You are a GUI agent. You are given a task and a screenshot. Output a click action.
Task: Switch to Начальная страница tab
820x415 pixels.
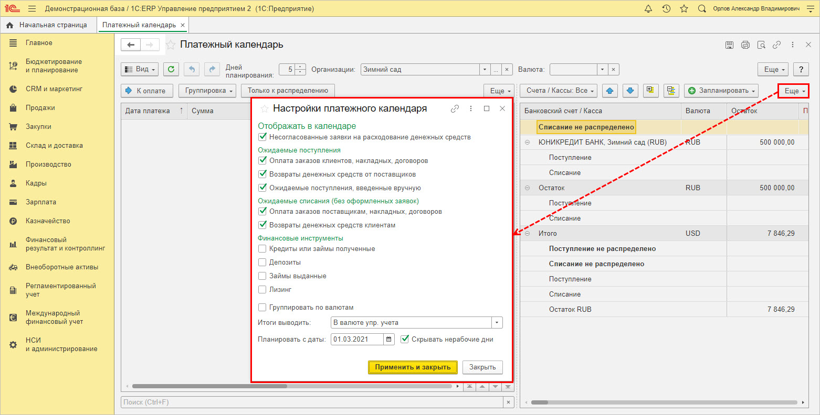point(48,25)
